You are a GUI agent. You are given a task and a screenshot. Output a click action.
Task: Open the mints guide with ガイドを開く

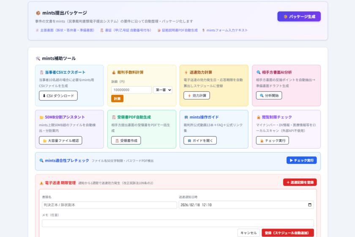pyautogui.click(x=200, y=141)
